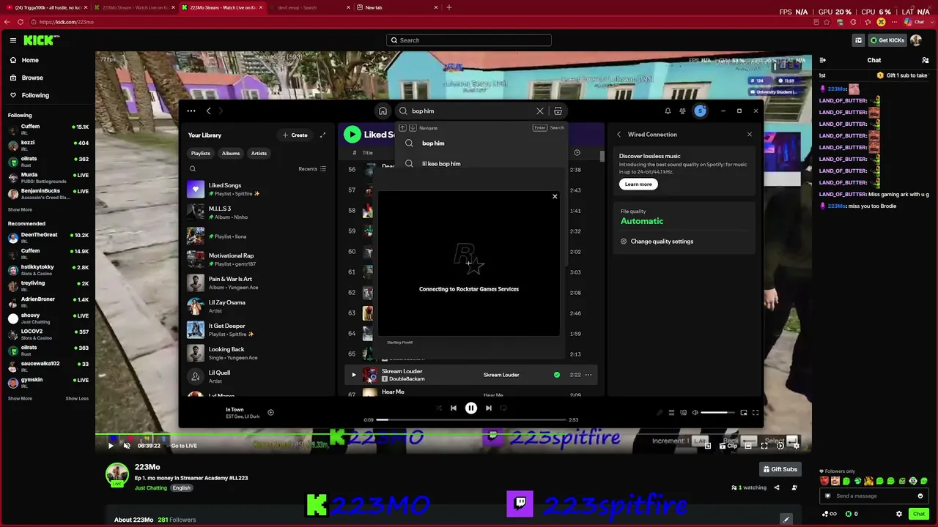Close the Rockstar Games connecting popup

(555, 196)
